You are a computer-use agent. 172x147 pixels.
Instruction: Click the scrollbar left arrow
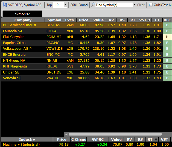pos(66,134)
